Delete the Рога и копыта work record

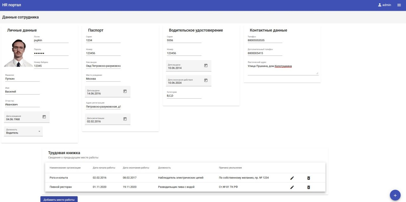tap(309, 178)
